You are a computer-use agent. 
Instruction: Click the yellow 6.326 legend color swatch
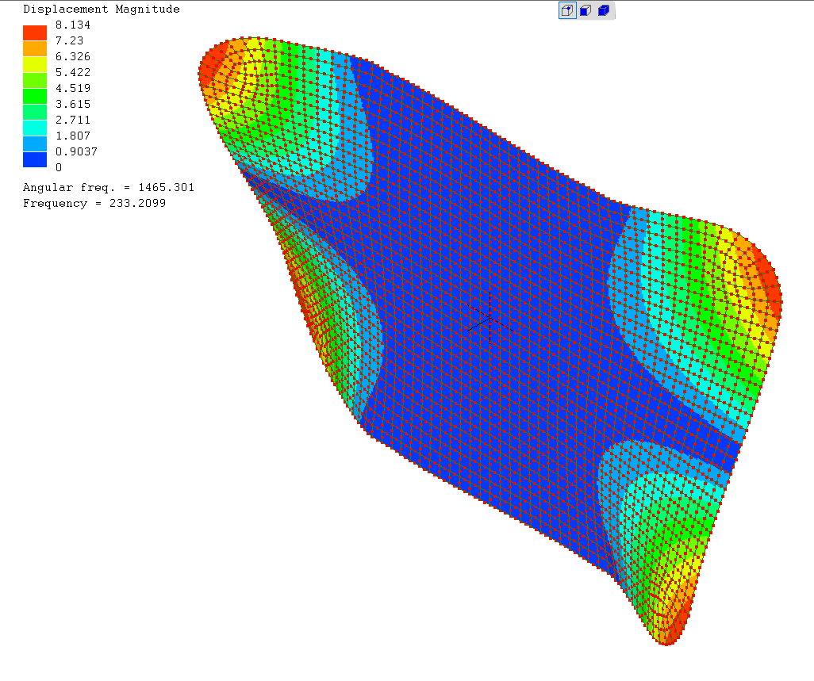tap(35, 64)
